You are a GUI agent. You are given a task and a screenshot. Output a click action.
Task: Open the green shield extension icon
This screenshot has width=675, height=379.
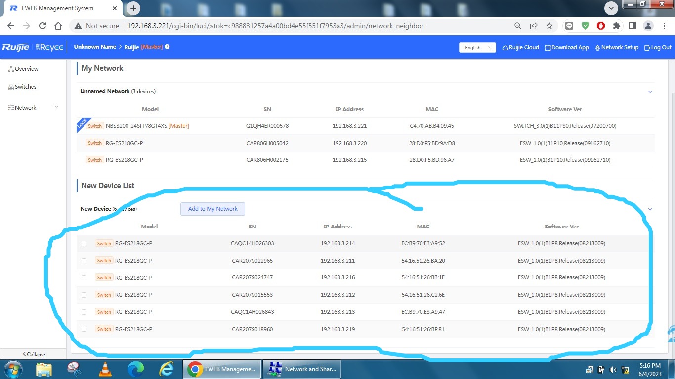(585, 26)
